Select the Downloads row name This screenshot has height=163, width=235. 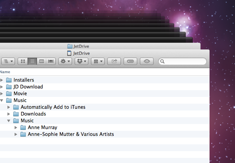pos(33,114)
